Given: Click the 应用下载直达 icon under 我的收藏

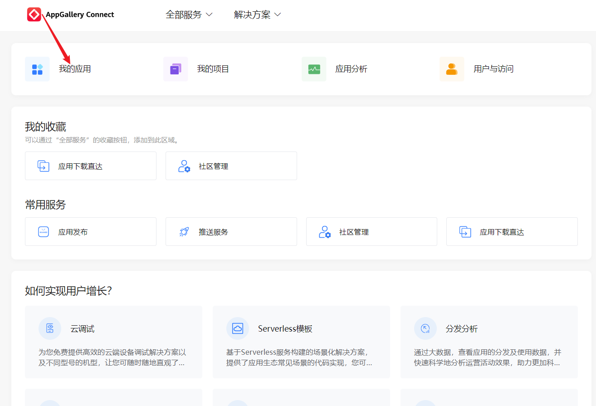Looking at the screenshot, I should [43, 166].
